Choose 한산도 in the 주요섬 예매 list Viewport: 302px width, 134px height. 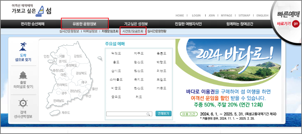pyautogui.click(x=138, y=88)
